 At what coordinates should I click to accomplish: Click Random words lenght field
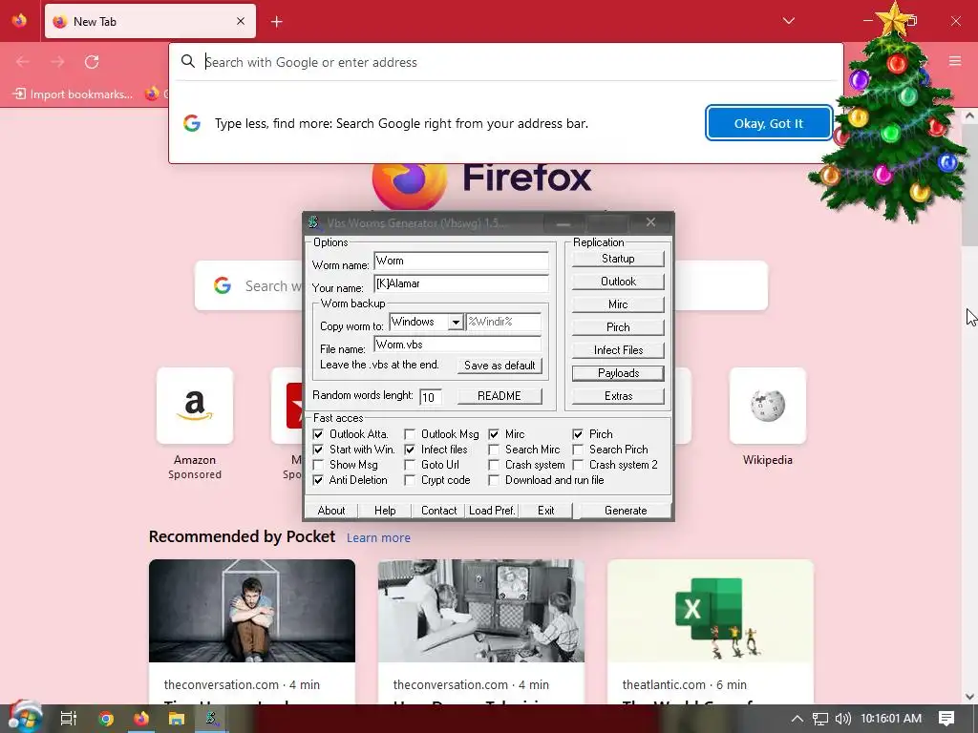pyautogui.click(x=431, y=397)
